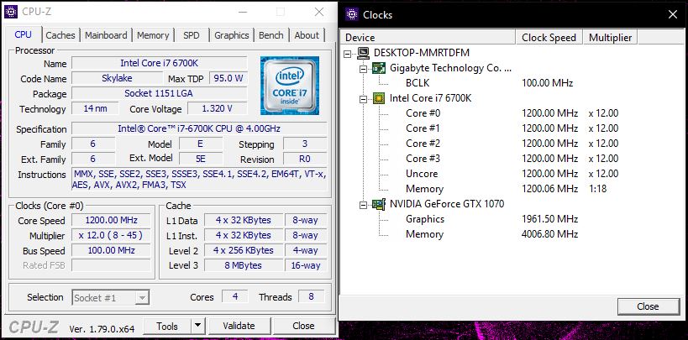Collapse the DESKTOP-MMRTDFM tree node
Image resolution: width=688 pixels, height=340 pixels.
pos(348,54)
